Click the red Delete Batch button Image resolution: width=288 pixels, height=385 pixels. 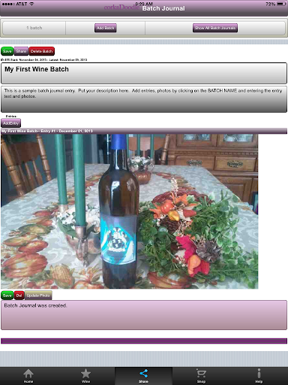click(41, 51)
